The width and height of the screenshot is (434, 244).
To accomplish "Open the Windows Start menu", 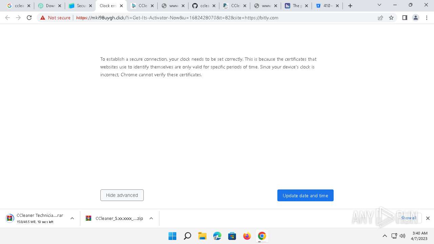I will [x=172, y=236].
